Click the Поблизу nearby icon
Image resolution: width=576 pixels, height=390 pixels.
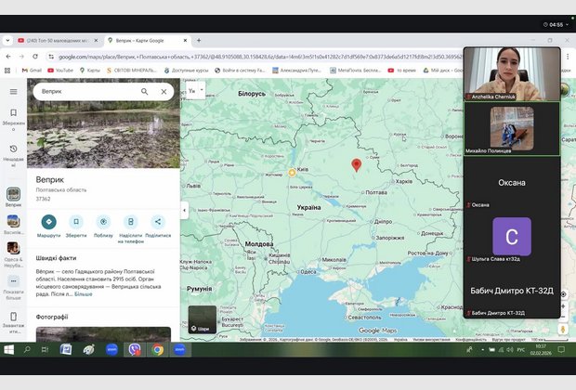(103, 222)
